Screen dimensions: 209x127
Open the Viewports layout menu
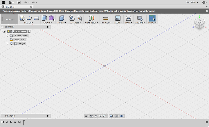(122, 116)
